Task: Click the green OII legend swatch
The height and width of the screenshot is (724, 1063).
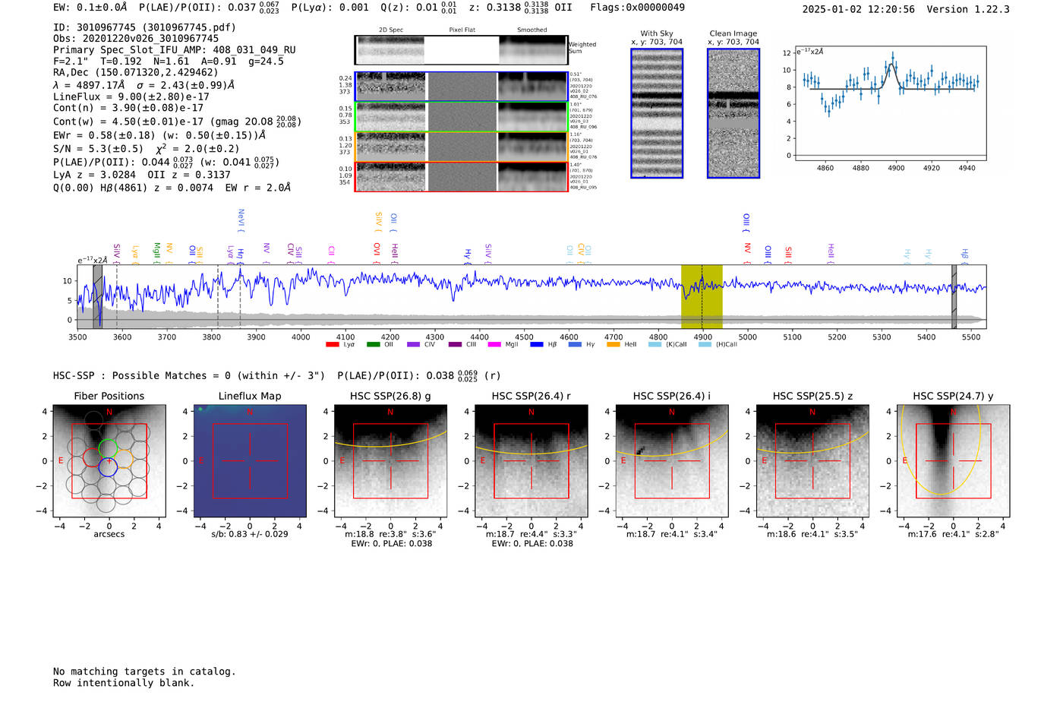Action: pyautogui.click(x=373, y=344)
